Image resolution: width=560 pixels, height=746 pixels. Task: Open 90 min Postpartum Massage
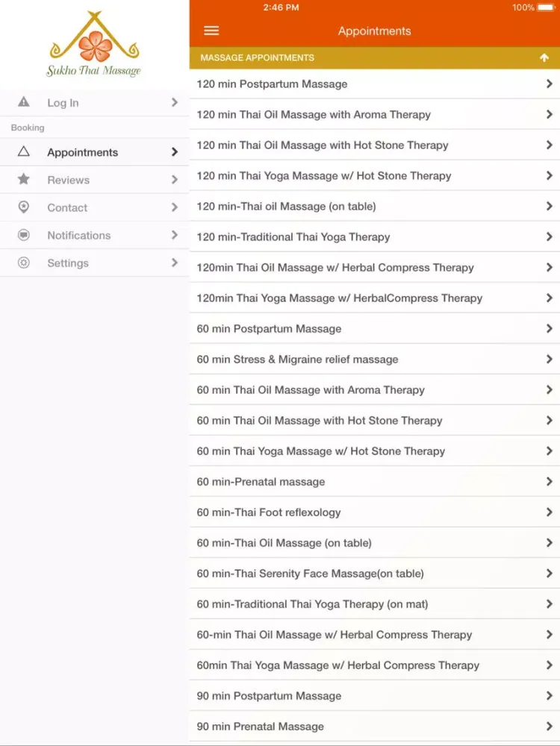[375, 696]
